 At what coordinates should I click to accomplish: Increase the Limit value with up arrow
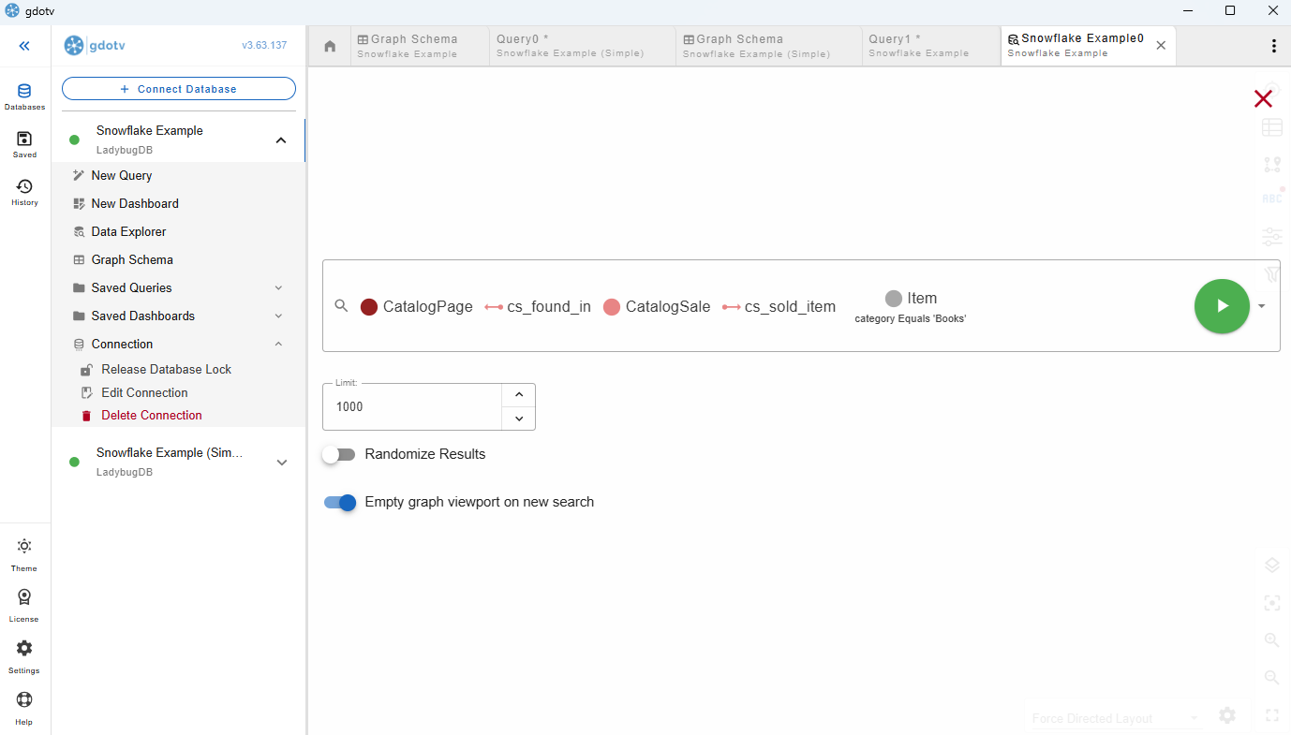[x=519, y=394]
